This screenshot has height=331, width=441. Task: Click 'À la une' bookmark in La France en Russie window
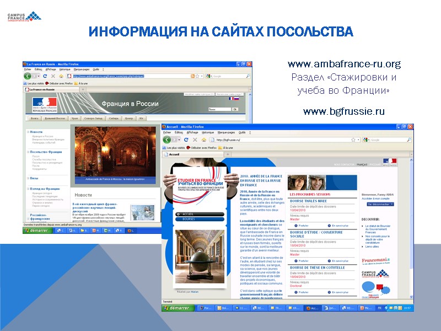point(81,83)
